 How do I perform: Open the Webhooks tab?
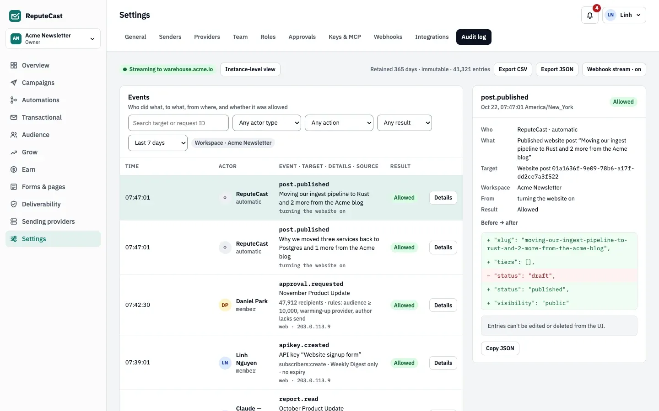point(388,37)
